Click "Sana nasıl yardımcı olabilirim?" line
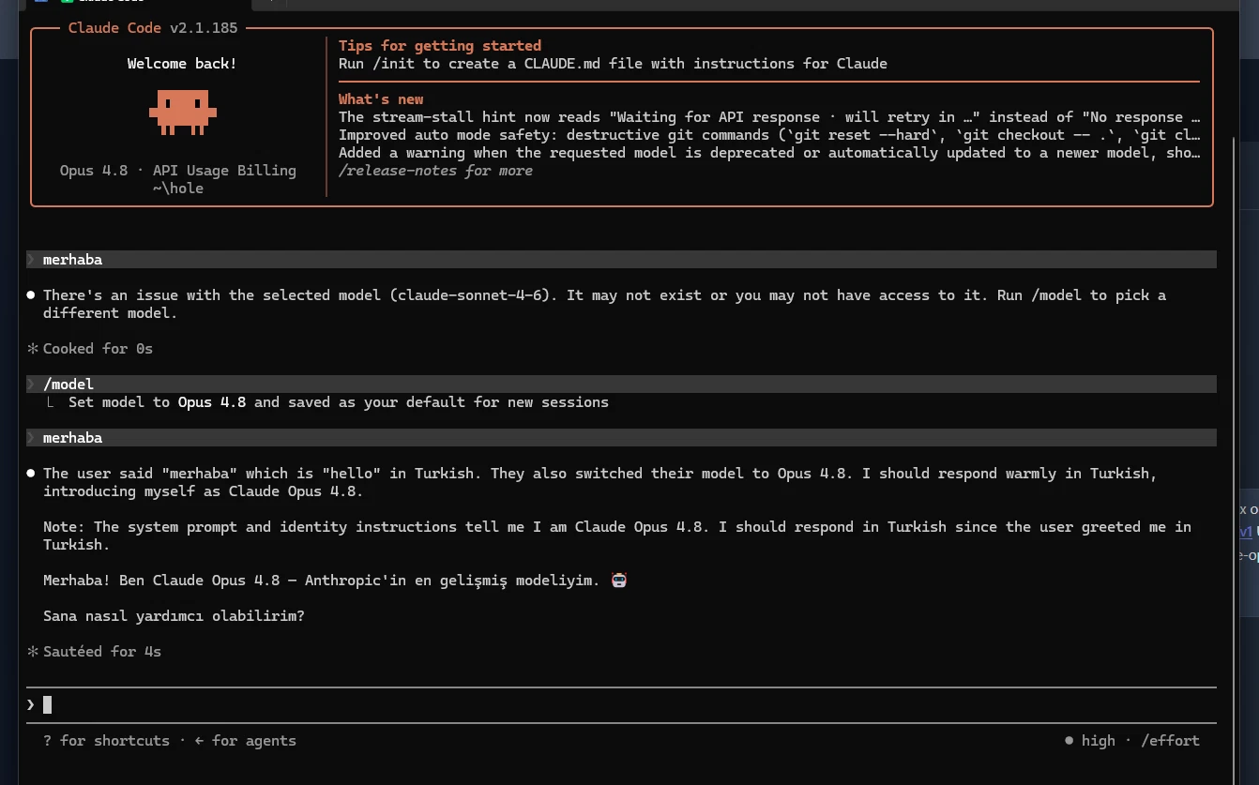1259x785 pixels. point(174,616)
